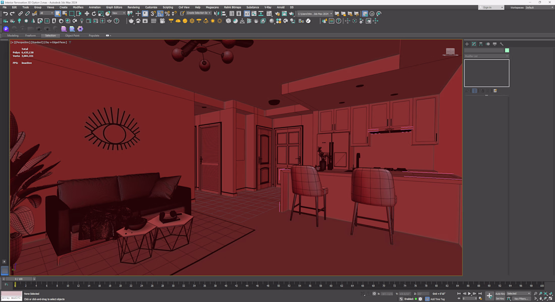This screenshot has width=555, height=302.
Task: Click the Pan hand viewport control
Action: click(540, 298)
